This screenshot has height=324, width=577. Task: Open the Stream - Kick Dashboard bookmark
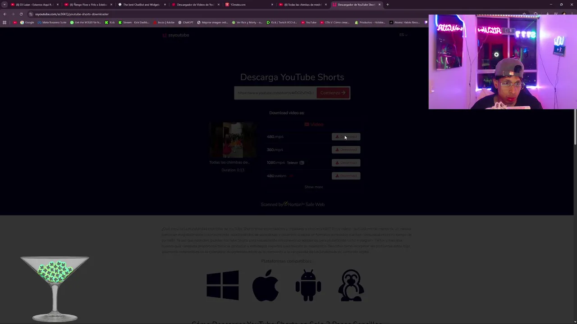click(133, 22)
